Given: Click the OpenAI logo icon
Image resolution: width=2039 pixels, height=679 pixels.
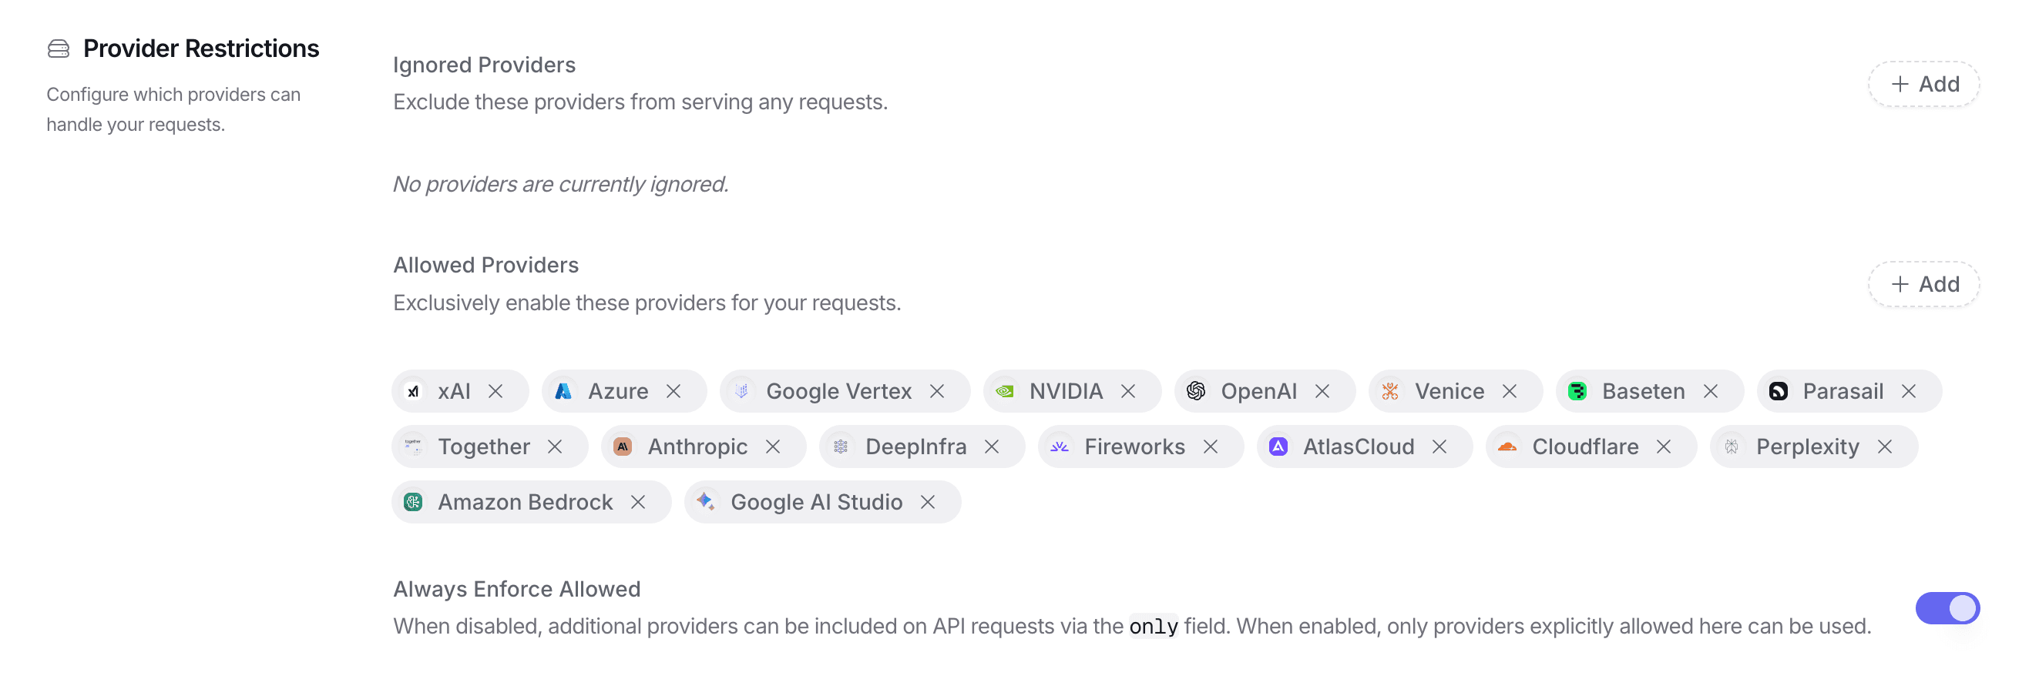Looking at the screenshot, I should click(1196, 391).
